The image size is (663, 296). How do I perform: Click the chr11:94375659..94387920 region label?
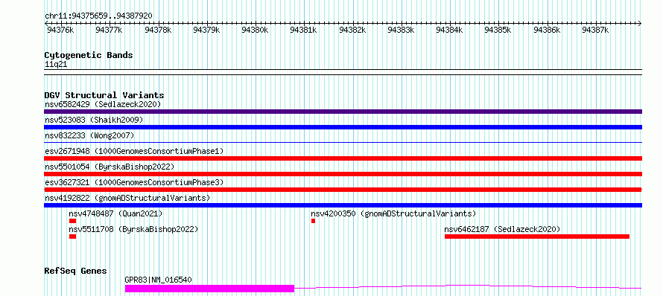(x=98, y=16)
